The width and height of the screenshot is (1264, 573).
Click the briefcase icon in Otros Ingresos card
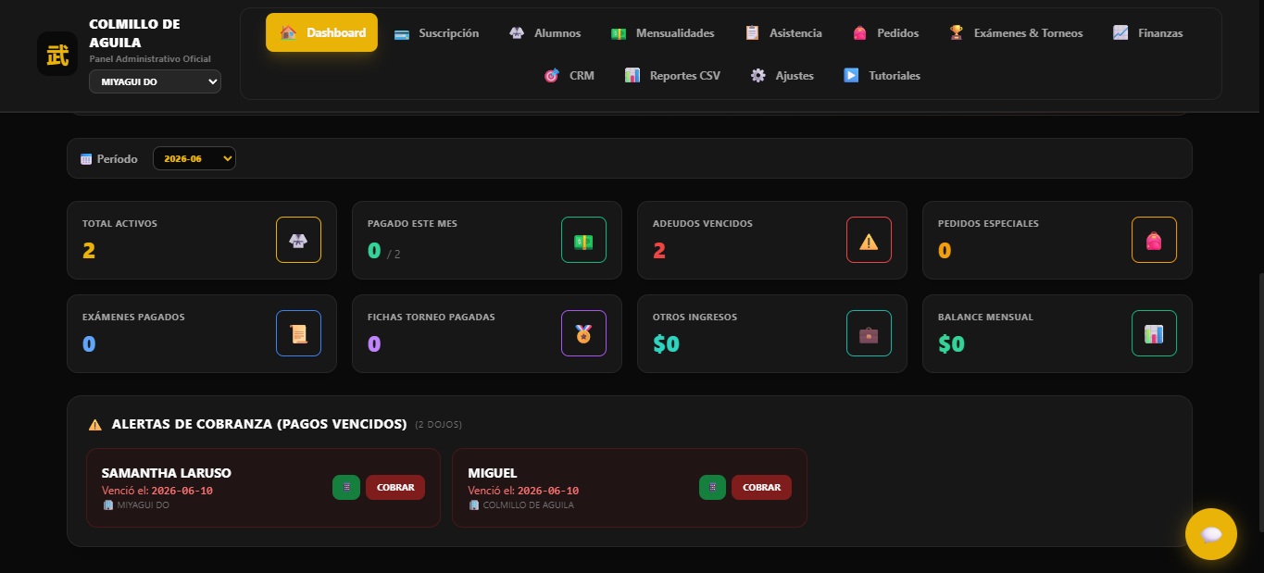pyautogui.click(x=869, y=333)
